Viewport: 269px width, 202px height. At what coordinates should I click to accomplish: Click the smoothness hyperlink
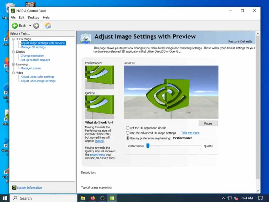point(97,155)
